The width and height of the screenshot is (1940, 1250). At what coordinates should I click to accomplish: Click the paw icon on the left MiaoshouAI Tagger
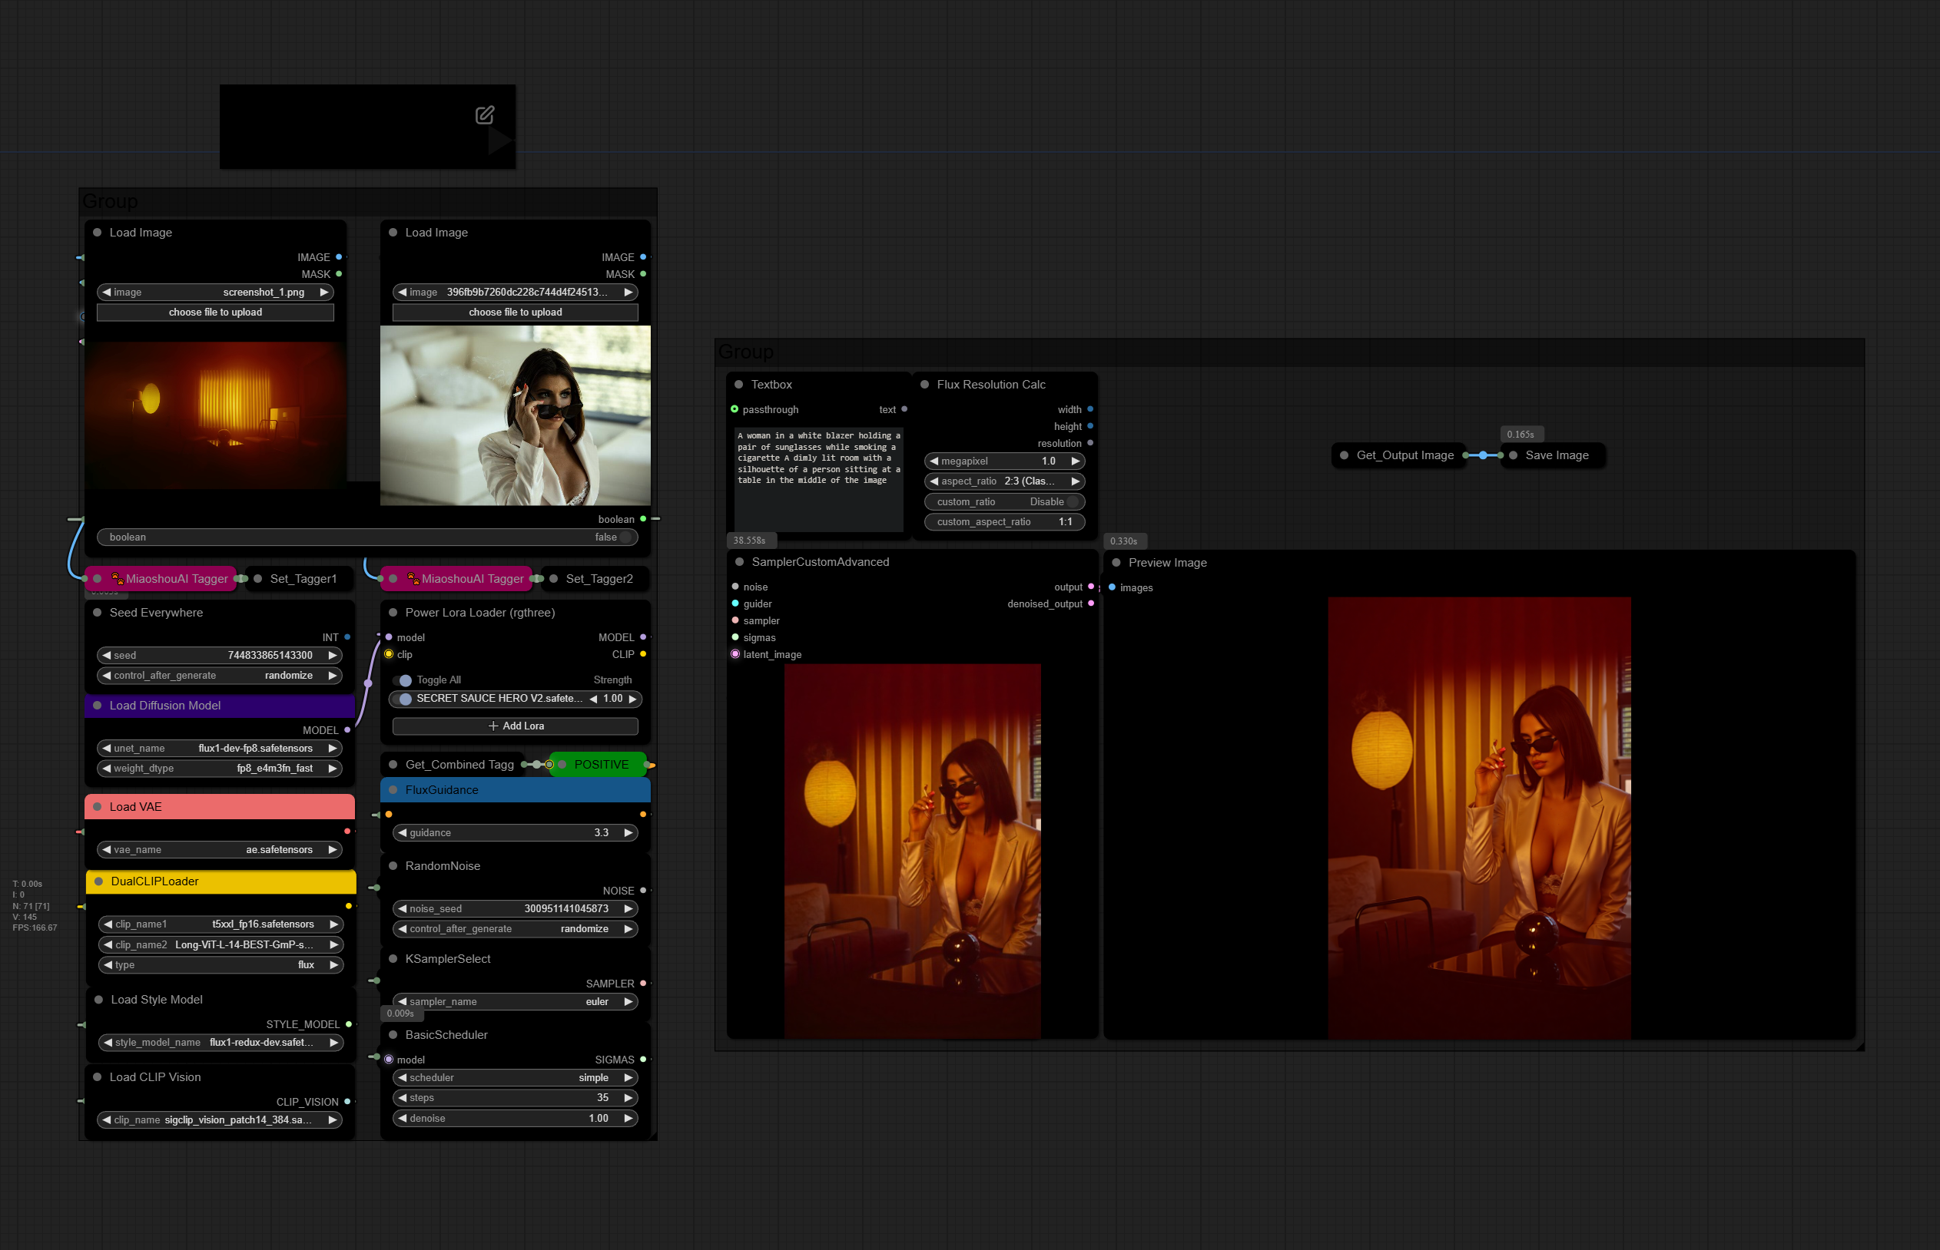[x=117, y=579]
